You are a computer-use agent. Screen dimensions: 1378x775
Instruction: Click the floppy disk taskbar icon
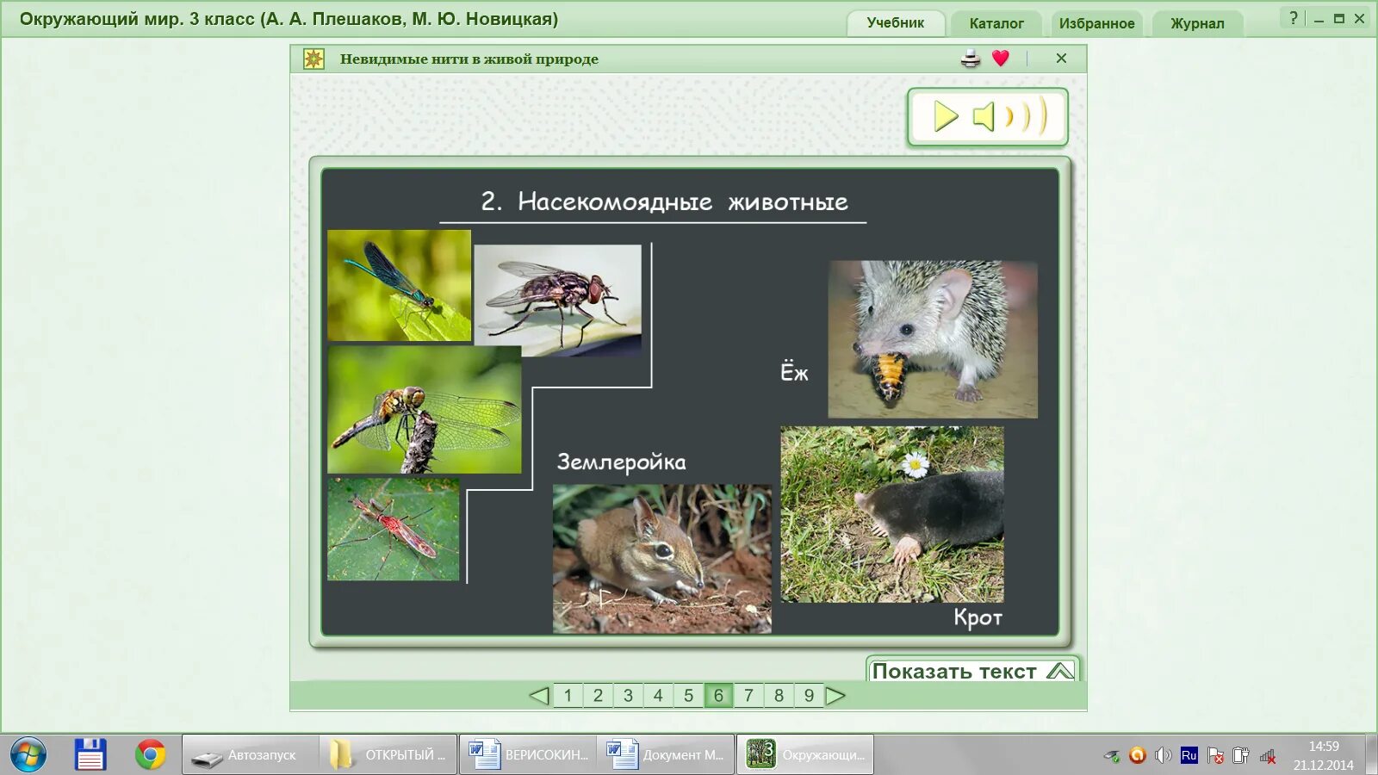[90, 754]
